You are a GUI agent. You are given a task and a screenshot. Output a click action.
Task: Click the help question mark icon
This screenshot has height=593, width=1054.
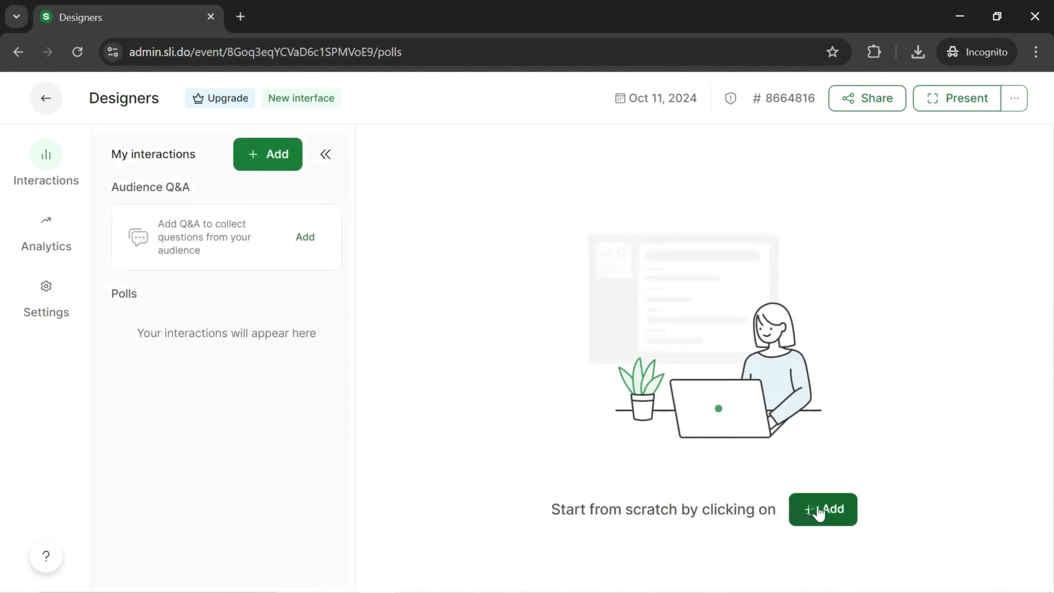coord(46,556)
